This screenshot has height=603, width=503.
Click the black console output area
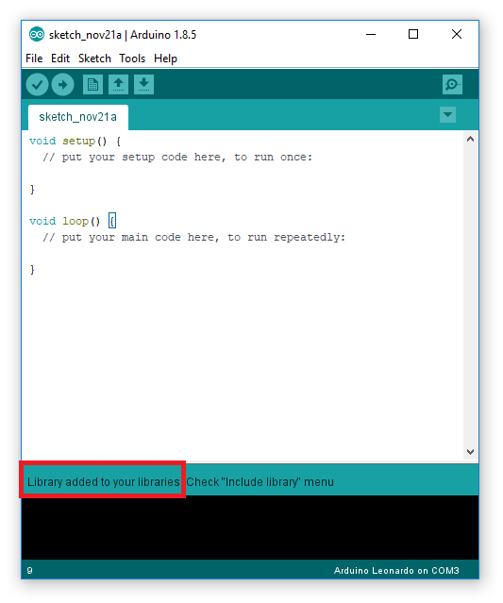pos(250,528)
